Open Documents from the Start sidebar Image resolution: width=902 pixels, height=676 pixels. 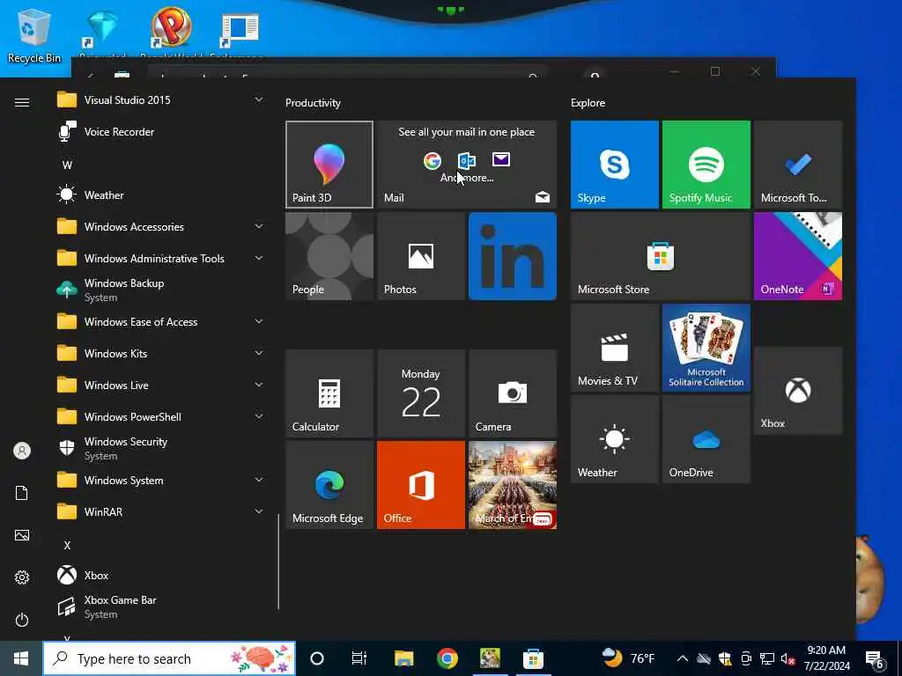pos(22,493)
